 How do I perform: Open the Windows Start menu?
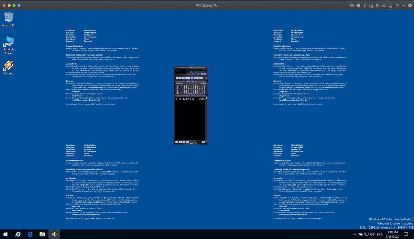pos(5,234)
